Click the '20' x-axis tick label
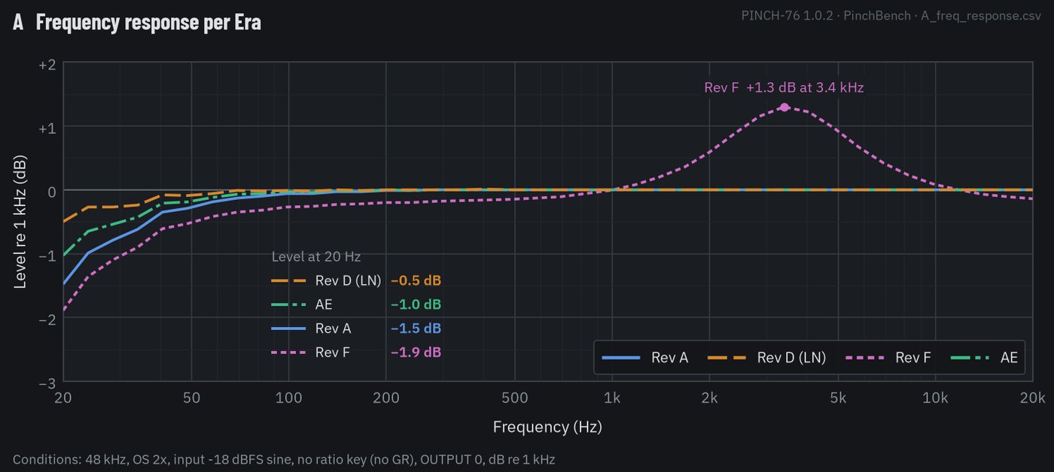Screen dimensions: 1054x472 (x=63, y=396)
